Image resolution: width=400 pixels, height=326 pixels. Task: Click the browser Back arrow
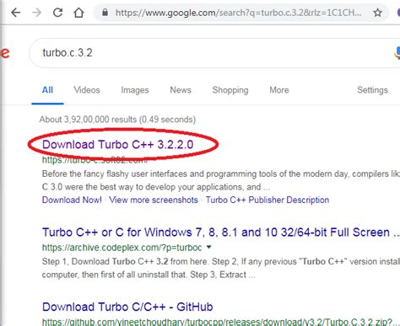[x=16, y=13]
